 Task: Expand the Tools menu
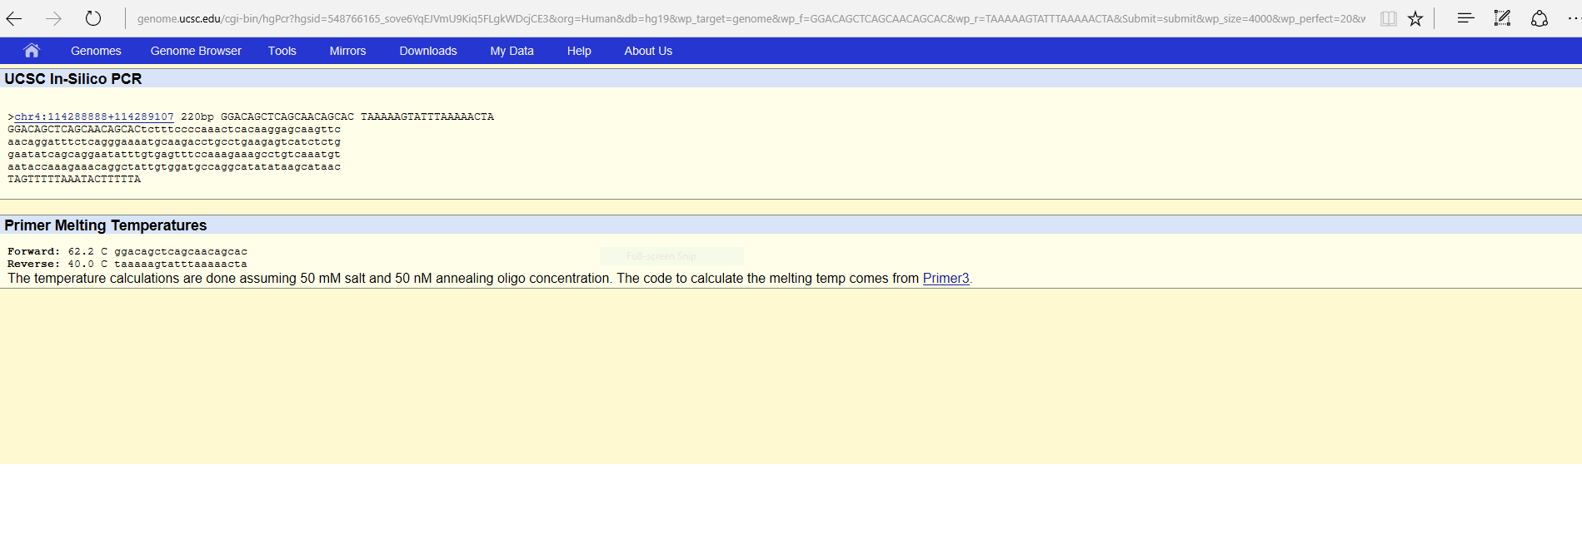(282, 51)
